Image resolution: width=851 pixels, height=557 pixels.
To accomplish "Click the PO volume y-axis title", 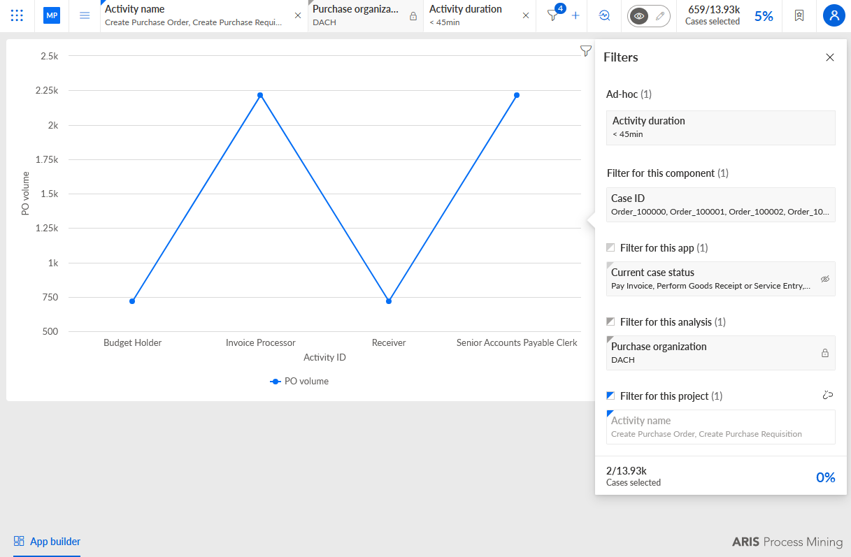I will tap(25, 193).
